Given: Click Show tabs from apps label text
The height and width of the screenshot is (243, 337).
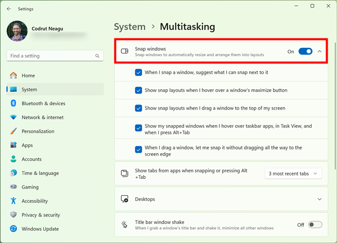Looking at the screenshot, I should pos(191,173).
